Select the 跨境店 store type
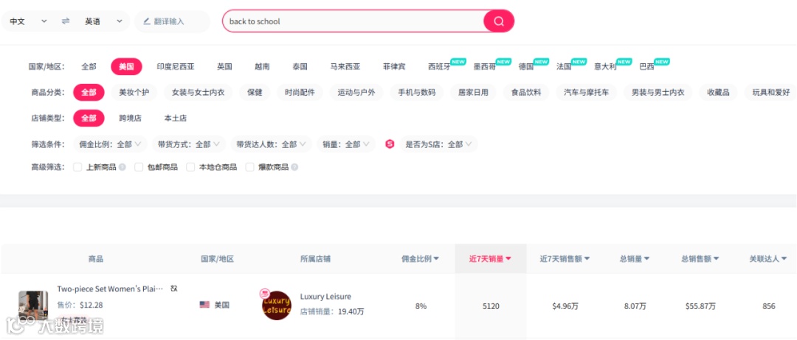 click(x=131, y=118)
